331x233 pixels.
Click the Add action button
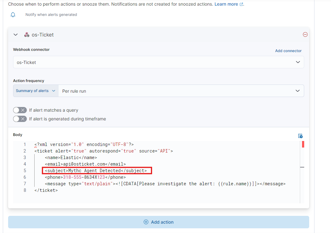[159, 222]
